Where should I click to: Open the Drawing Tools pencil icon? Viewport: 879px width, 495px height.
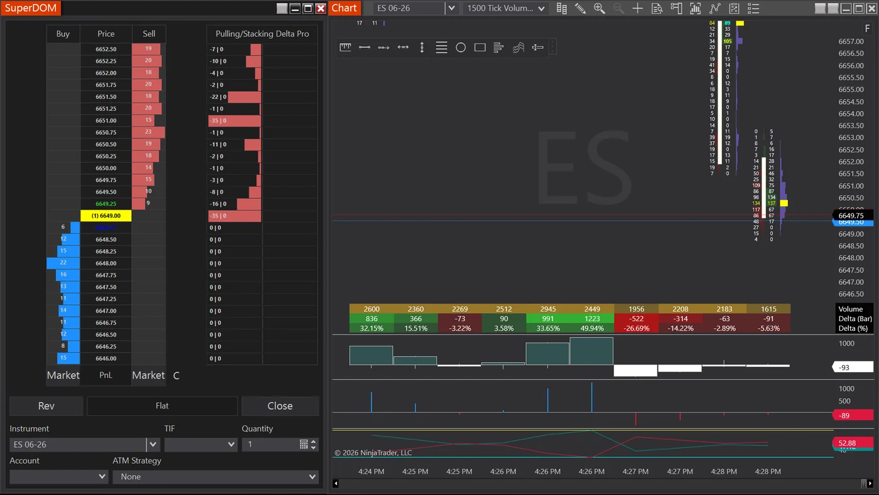(x=580, y=8)
